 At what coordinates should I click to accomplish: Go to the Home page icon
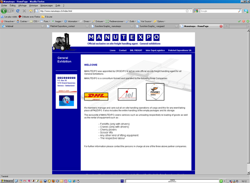tap(30, 11)
